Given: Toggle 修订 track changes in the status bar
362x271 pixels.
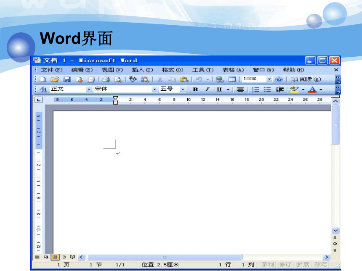Looking at the screenshot, I should tap(285, 265).
